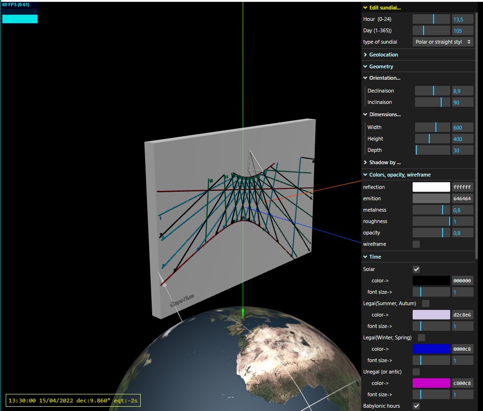Click the green arrow marker on globe
483x411 pixels.
(x=243, y=314)
